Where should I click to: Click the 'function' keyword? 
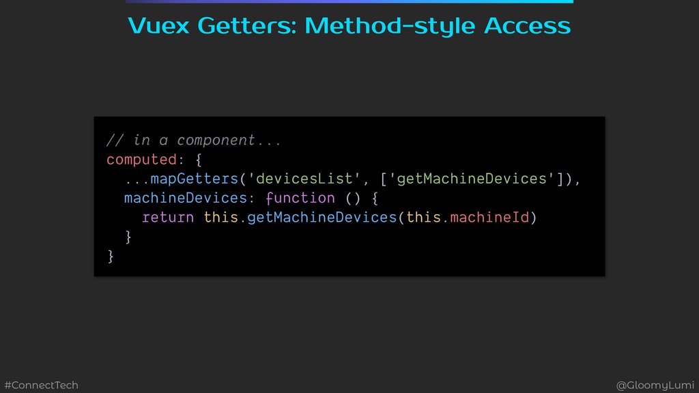pyautogui.click(x=300, y=198)
